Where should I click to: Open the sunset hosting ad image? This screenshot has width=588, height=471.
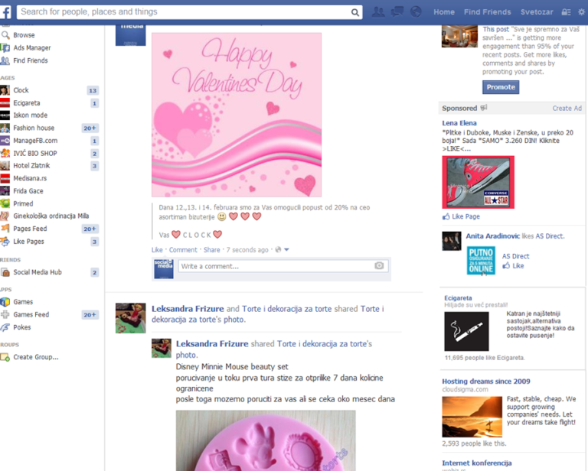click(x=472, y=417)
